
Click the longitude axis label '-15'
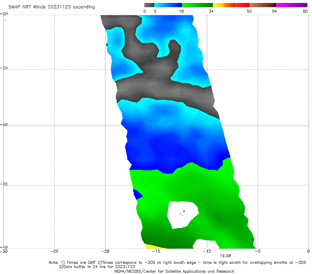point(156,251)
